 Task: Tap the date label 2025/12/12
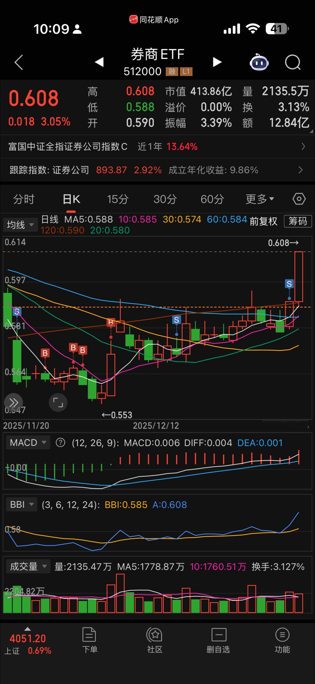[156, 426]
